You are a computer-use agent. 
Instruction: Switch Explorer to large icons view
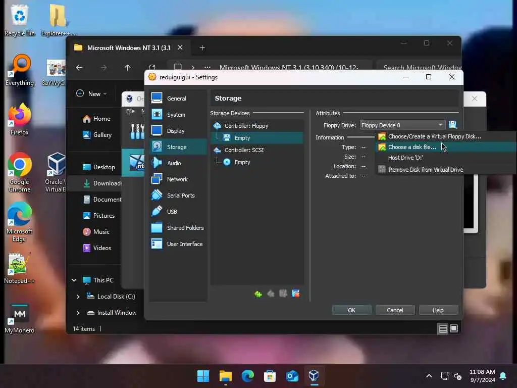tap(454, 328)
